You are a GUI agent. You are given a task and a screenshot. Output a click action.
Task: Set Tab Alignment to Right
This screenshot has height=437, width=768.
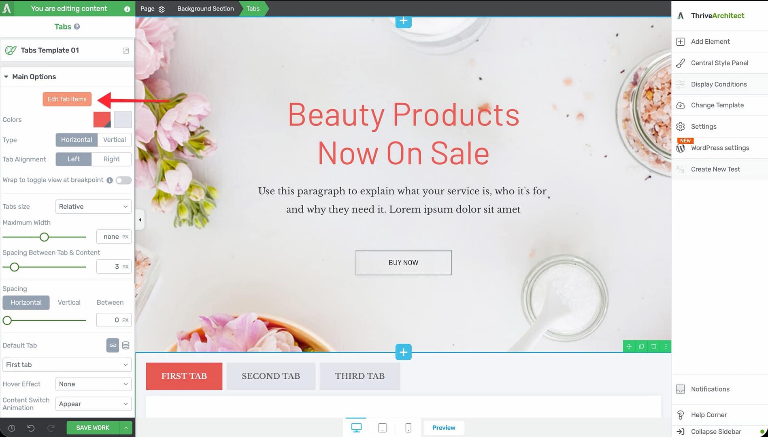pos(111,159)
